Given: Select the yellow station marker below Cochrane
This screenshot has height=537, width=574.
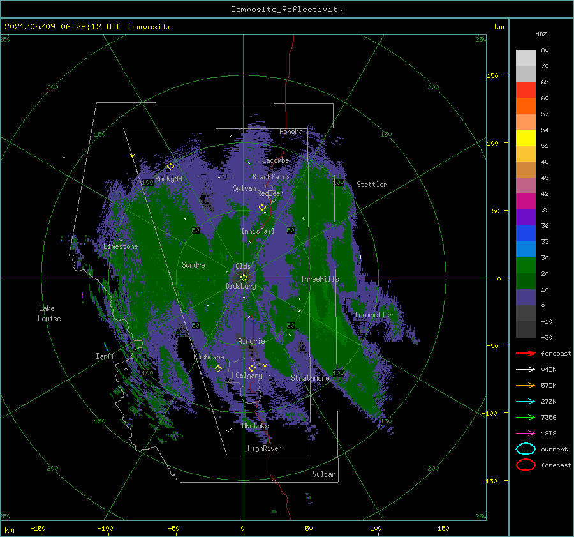Looking at the screenshot, I should pos(218,368).
